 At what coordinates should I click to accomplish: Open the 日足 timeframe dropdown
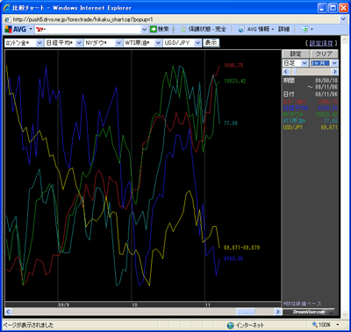[x=304, y=63]
